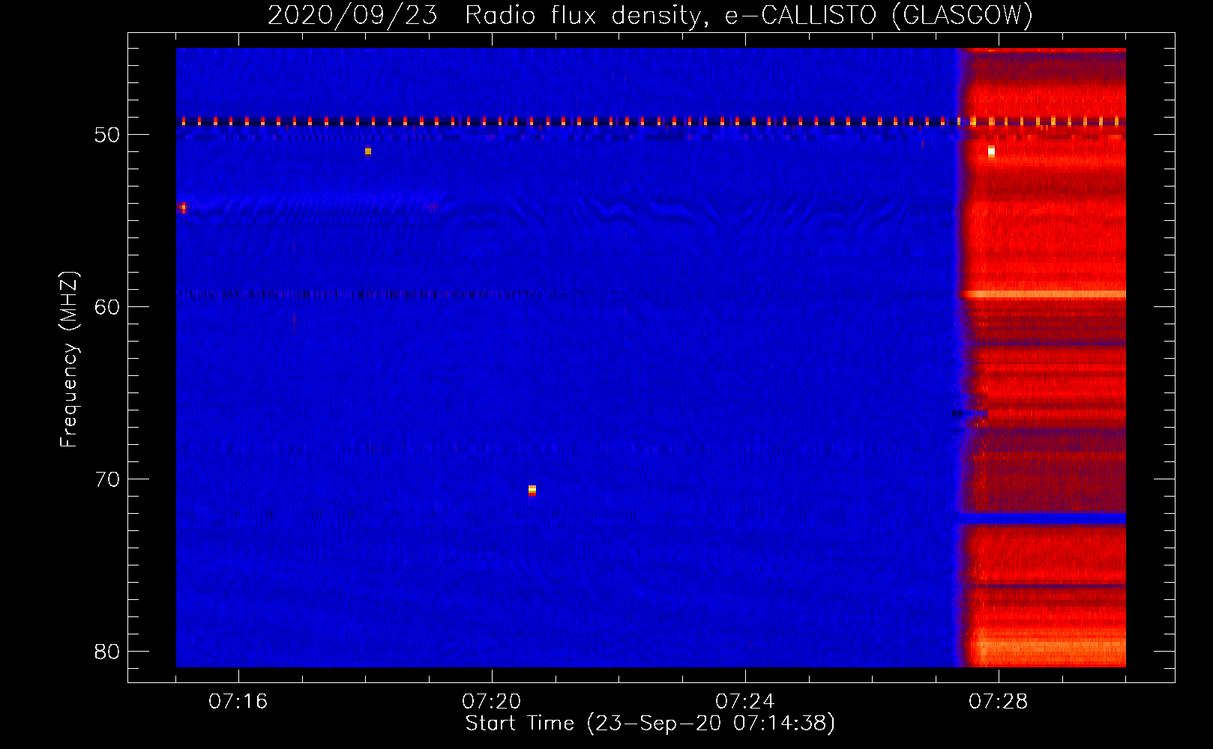
Task: Click the 'Start Time (23-Sep-20 07:14:38)' axis label
Action: click(x=650, y=724)
